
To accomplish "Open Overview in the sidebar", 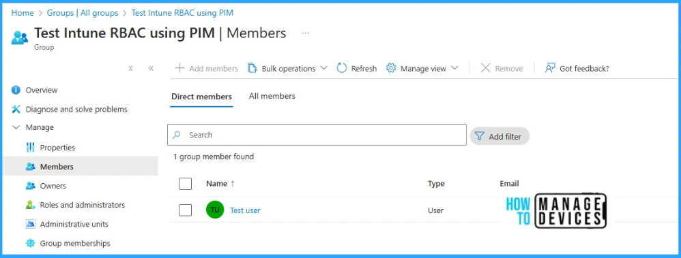I will (x=41, y=90).
